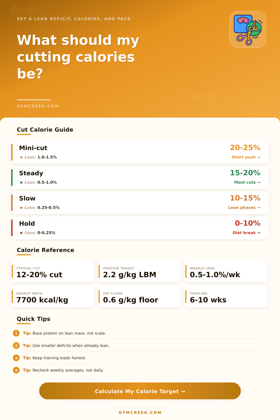Click the Calculate My Calorie Target button
This screenshot has width=280, height=420.
point(140,391)
